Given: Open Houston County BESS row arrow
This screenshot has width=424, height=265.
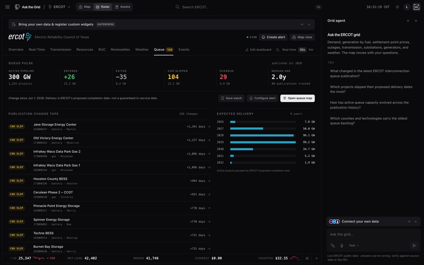Looking at the screenshot, I should coord(209,181).
